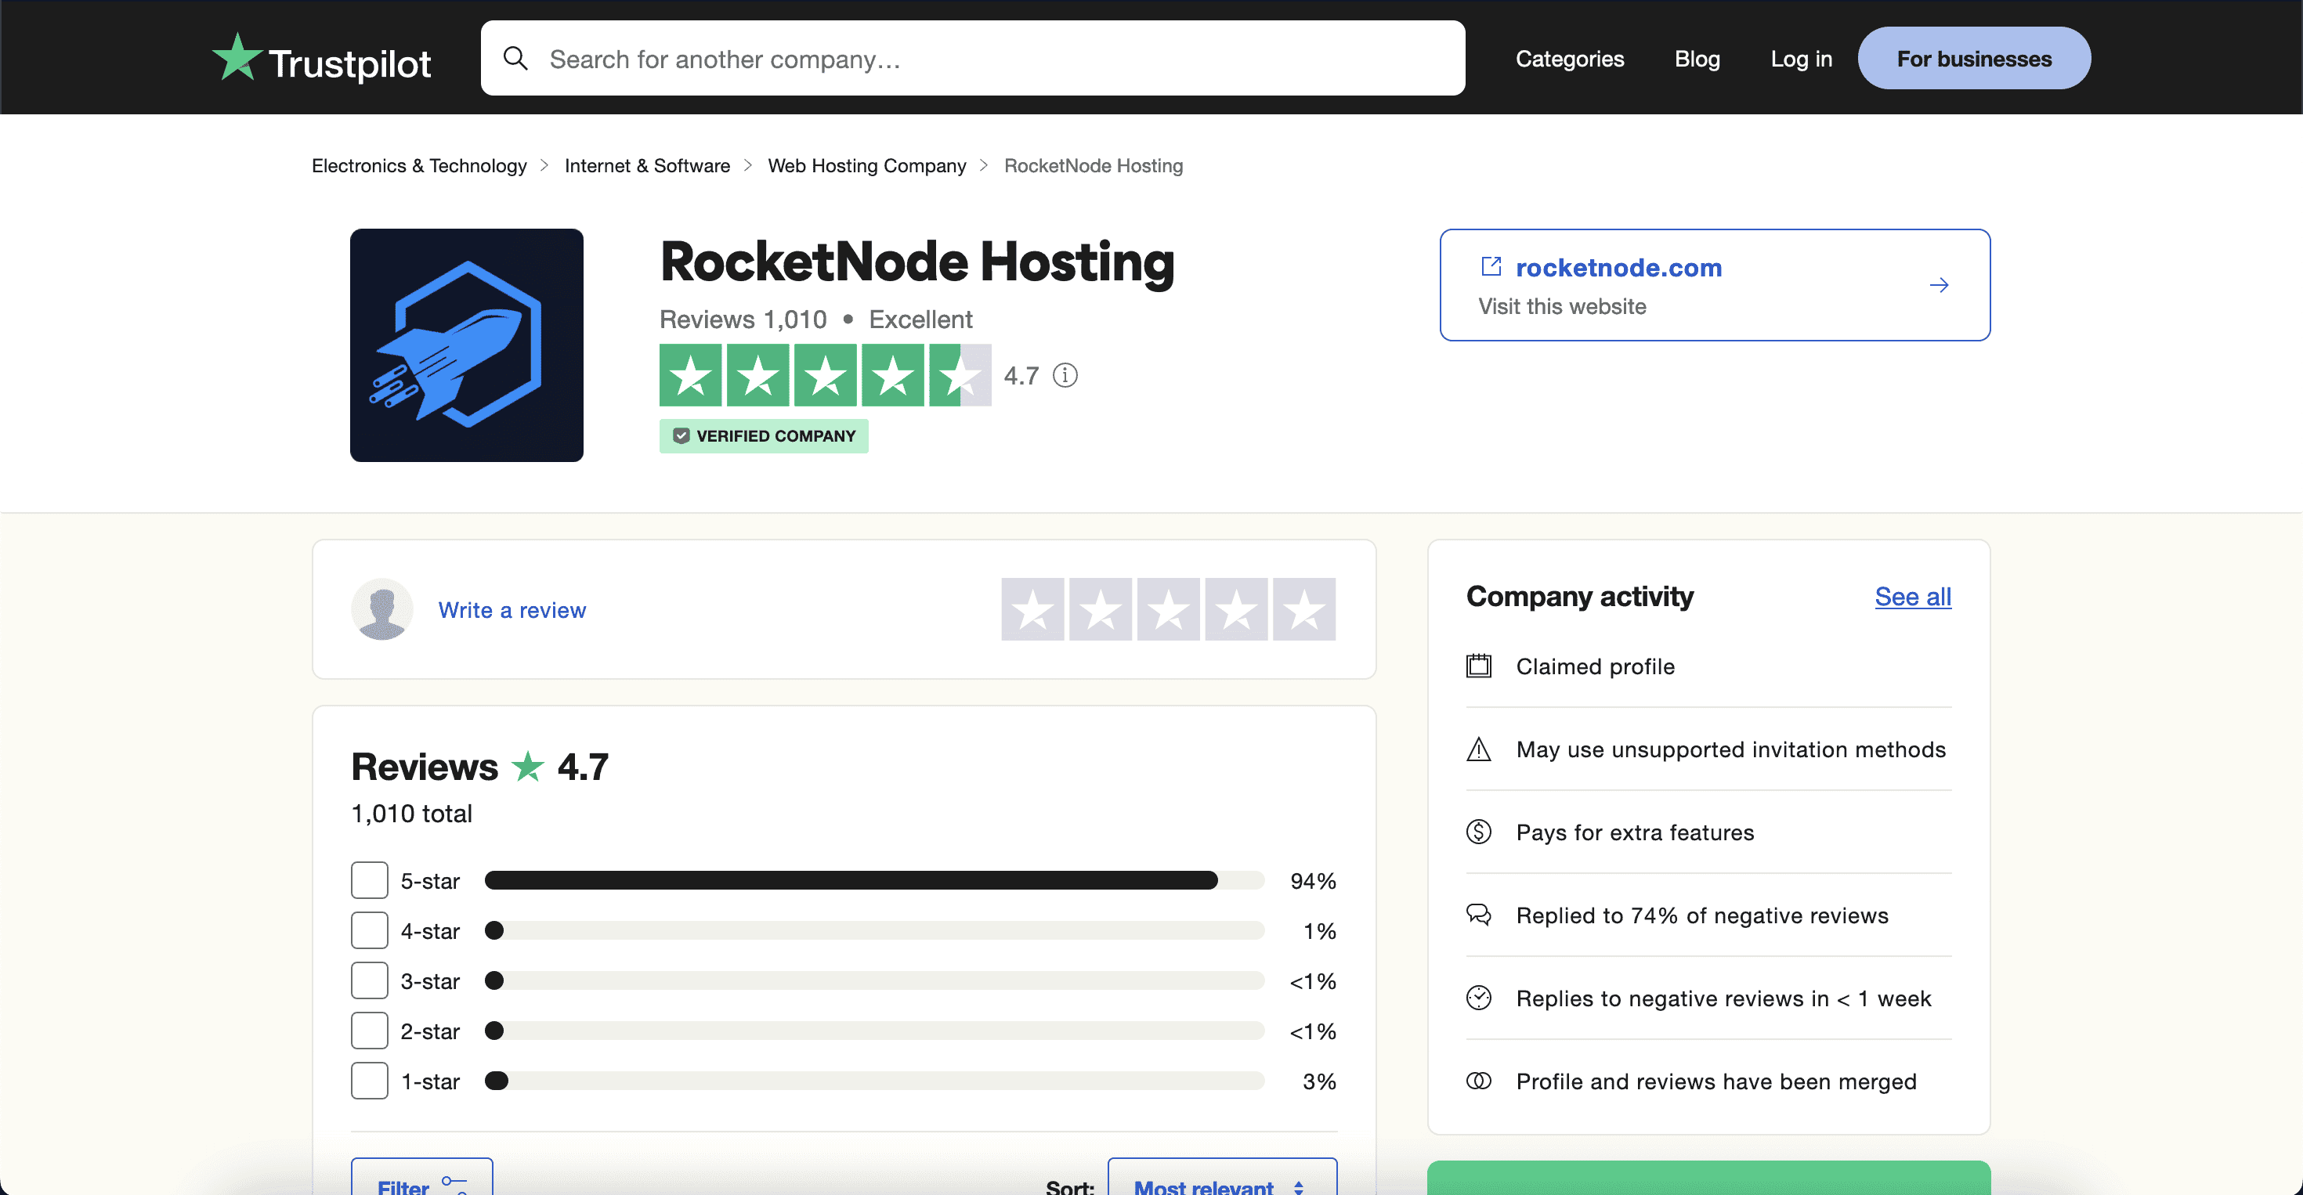Click the Web Hosting Company breadcrumb

tap(866, 165)
